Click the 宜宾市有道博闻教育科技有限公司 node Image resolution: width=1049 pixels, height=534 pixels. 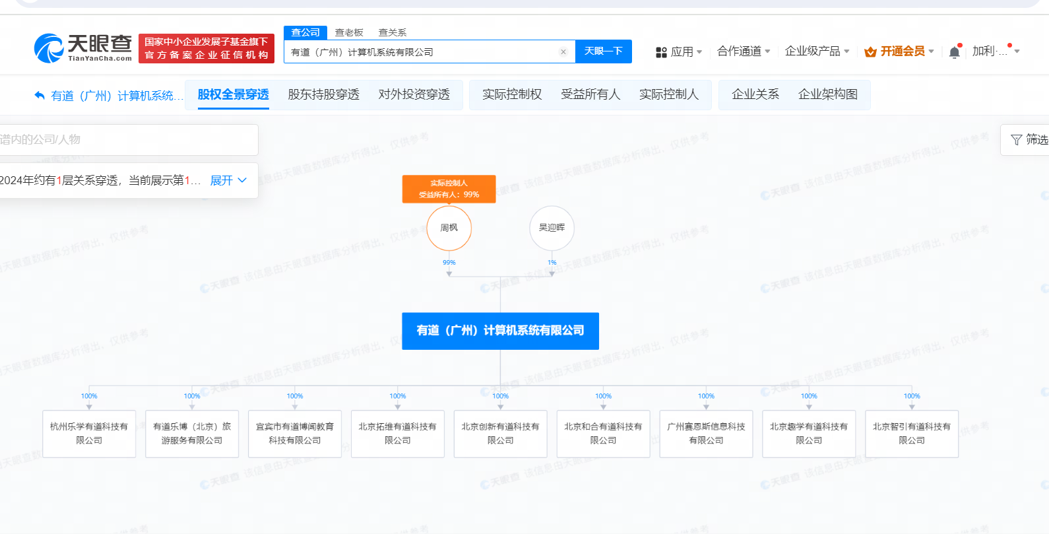click(295, 434)
